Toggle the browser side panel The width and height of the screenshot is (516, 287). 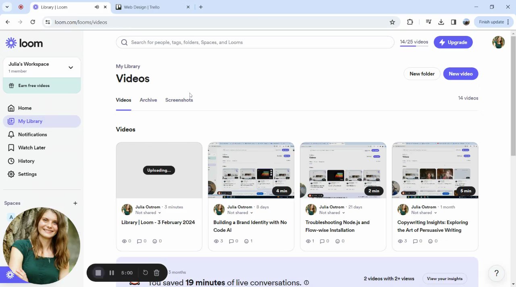click(454, 22)
